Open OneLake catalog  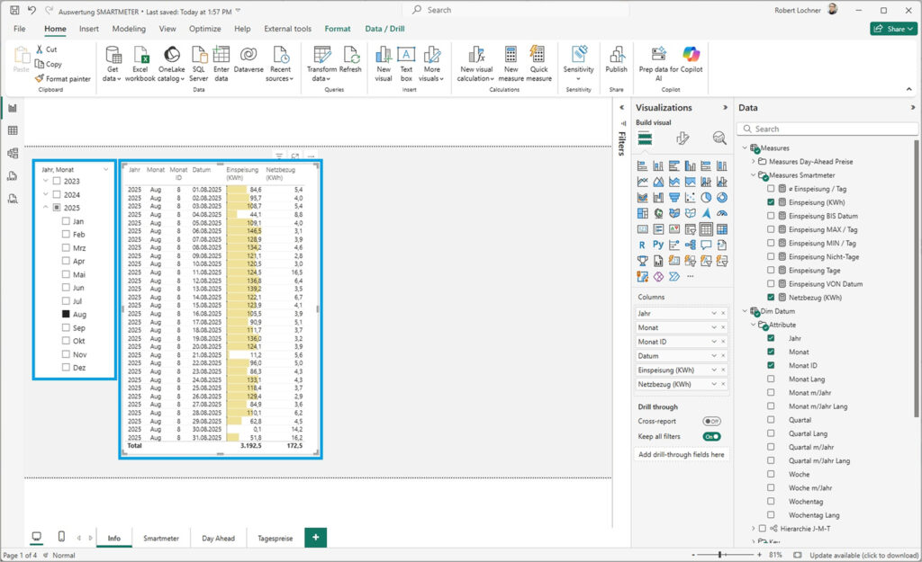pos(171,64)
